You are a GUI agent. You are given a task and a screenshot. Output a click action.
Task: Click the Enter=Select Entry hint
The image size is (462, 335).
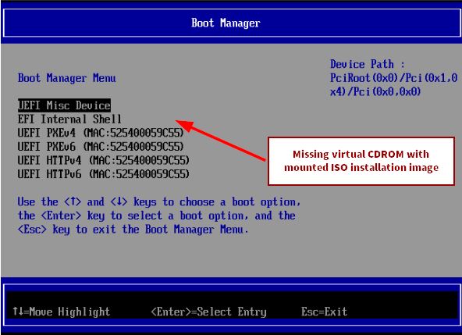coord(208,312)
